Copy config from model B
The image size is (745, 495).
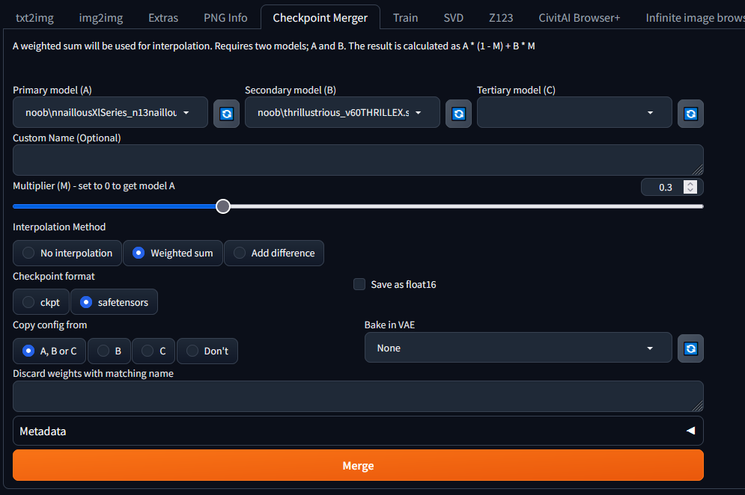[109, 351]
